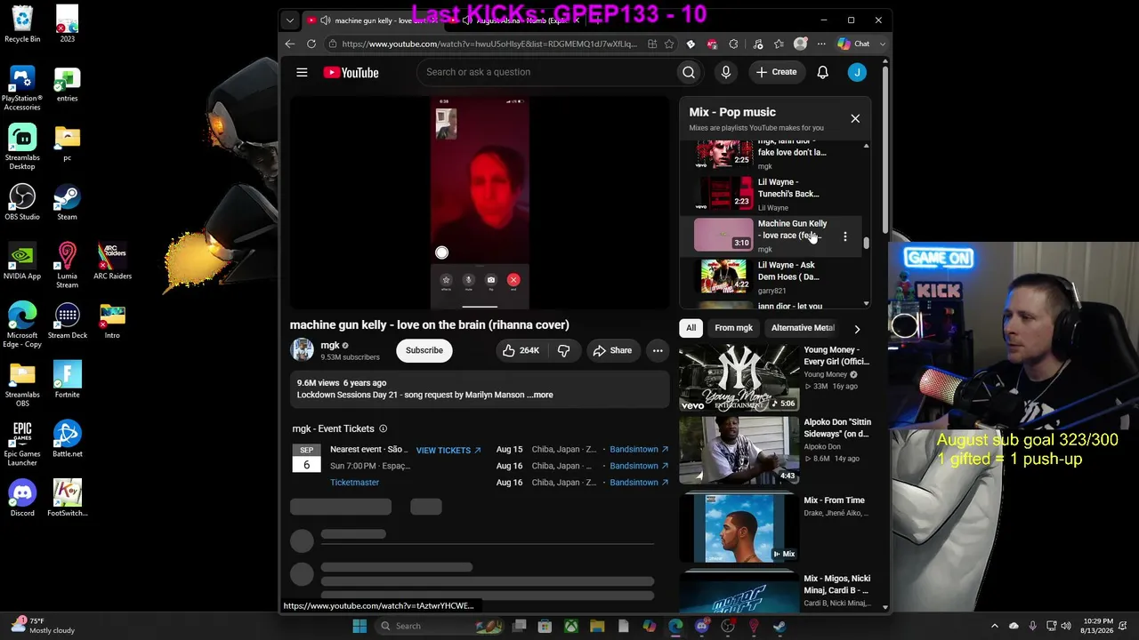Open the Mix - From Time thumbnail
The height and width of the screenshot is (640, 1139).
[x=739, y=529]
